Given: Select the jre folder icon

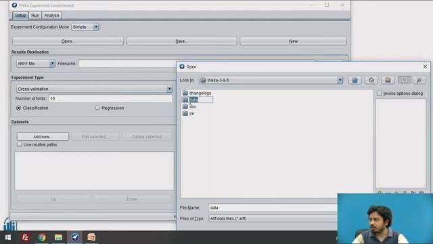Looking at the screenshot, I should 185,113.
